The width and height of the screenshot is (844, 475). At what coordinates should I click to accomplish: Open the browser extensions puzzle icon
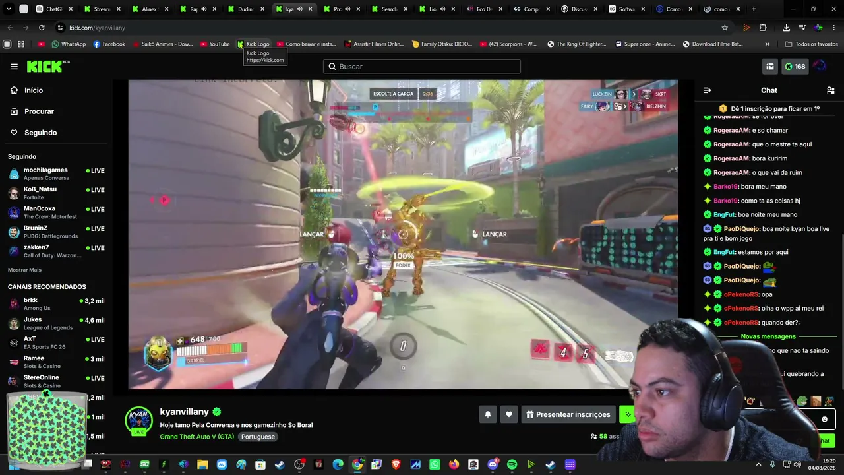click(763, 28)
